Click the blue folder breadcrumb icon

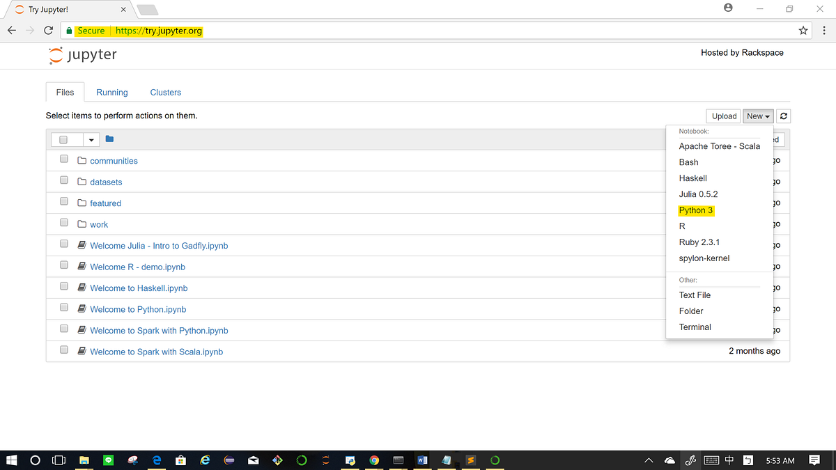109,139
